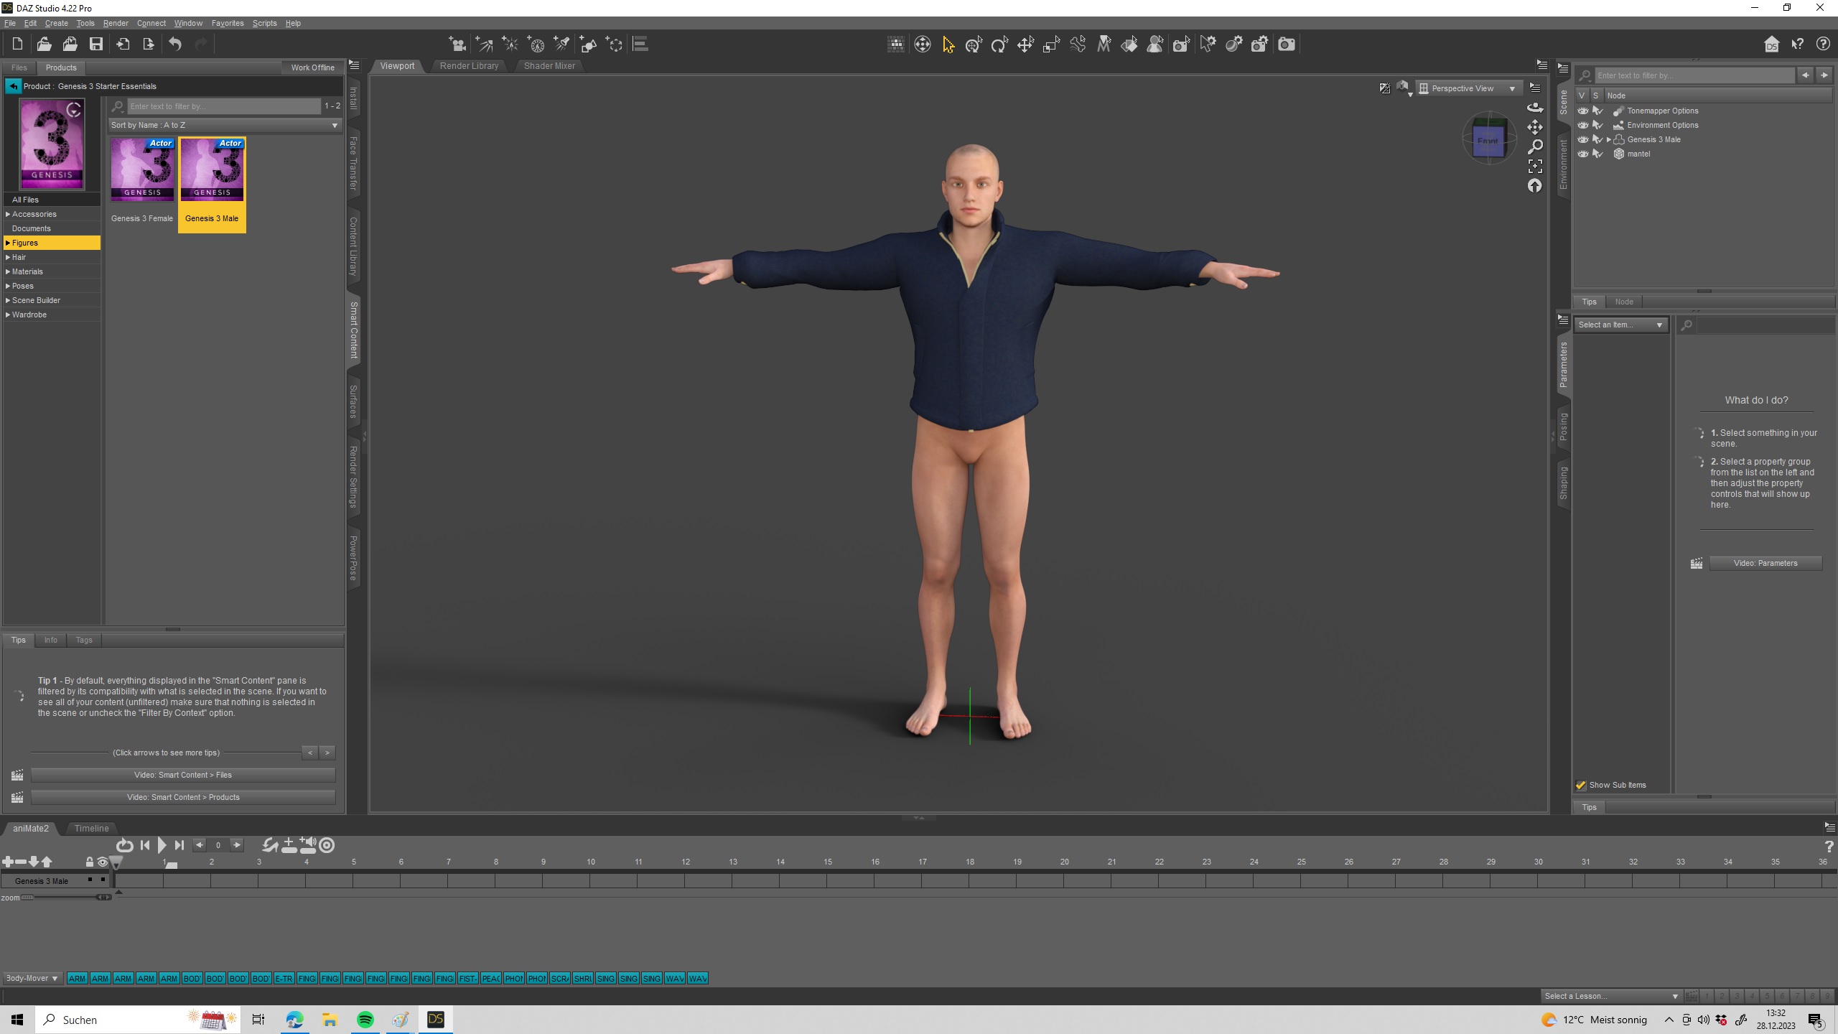The width and height of the screenshot is (1838, 1034).
Task: Click the Render camera icon
Action: pos(1287,45)
